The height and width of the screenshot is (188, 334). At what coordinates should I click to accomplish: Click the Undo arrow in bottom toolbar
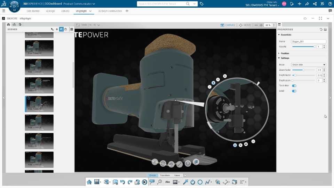pyautogui.click(x=122, y=182)
